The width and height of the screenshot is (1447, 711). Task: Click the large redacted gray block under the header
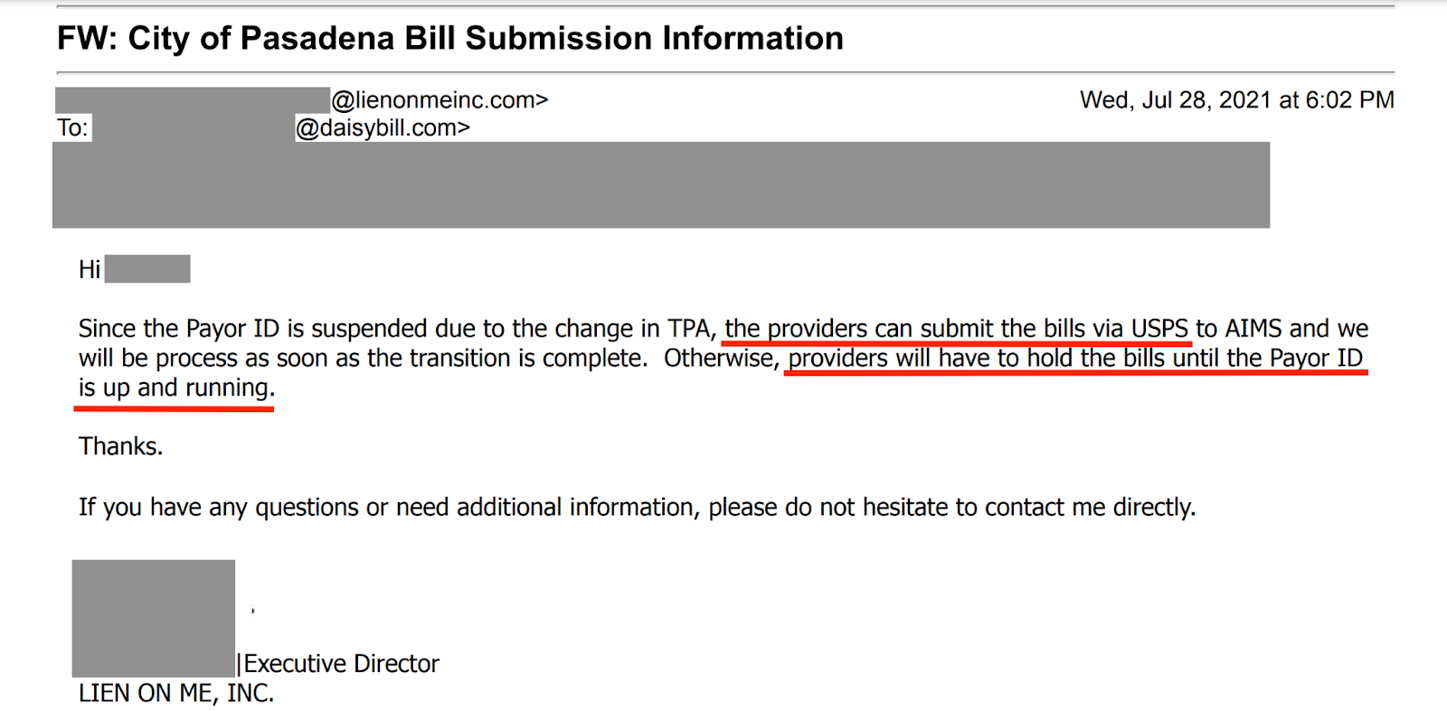(x=661, y=184)
